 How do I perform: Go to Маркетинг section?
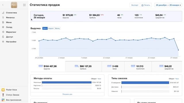[11, 32]
